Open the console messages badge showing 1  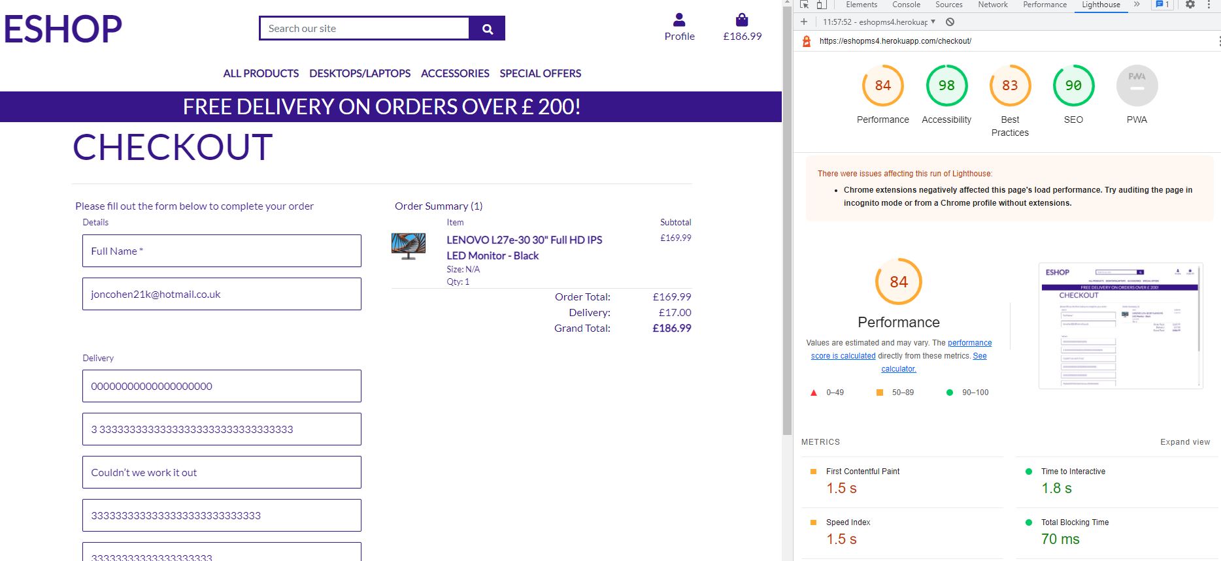(1162, 5)
